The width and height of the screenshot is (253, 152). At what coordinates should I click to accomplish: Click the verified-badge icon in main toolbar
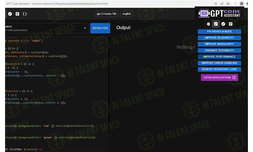point(10,14)
